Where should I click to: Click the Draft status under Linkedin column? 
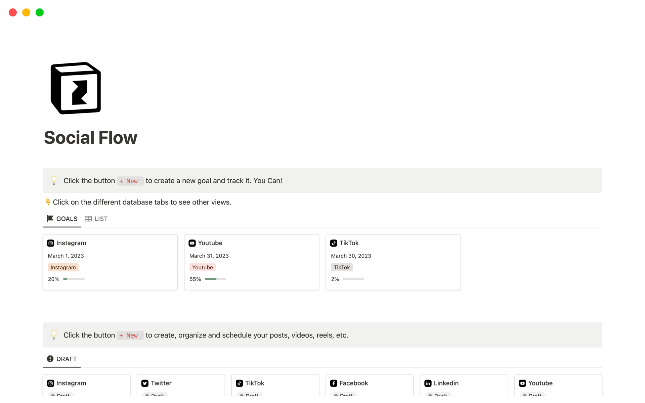click(438, 395)
